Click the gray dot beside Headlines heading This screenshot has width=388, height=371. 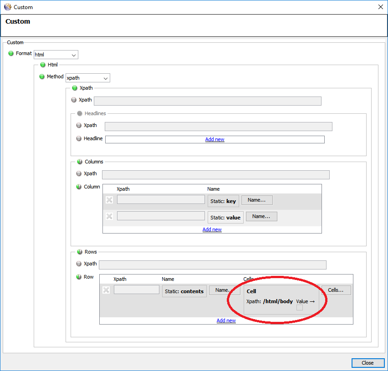coord(80,113)
